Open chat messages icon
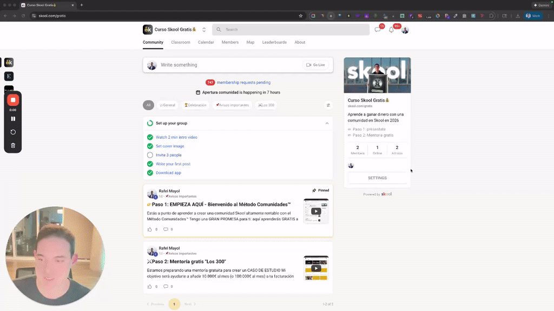Viewport: 554px width, 311px height. pyautogui.click(x=378, y=30)
